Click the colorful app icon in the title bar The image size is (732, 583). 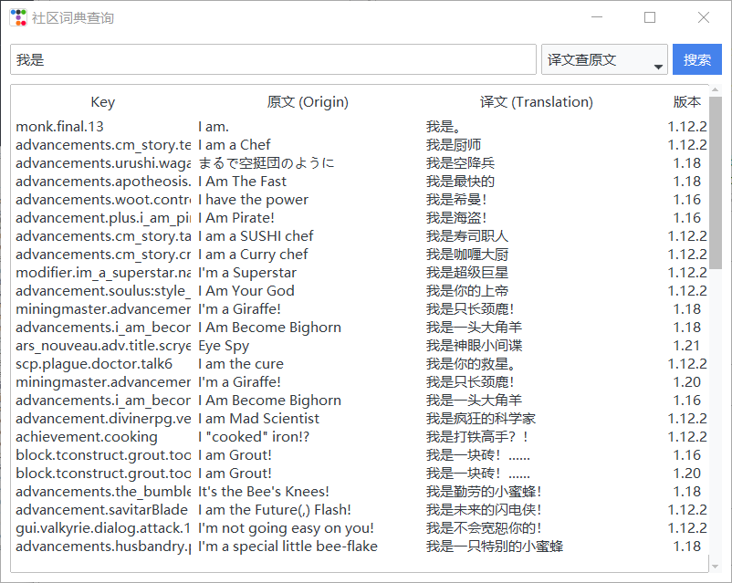coord(17,16)
